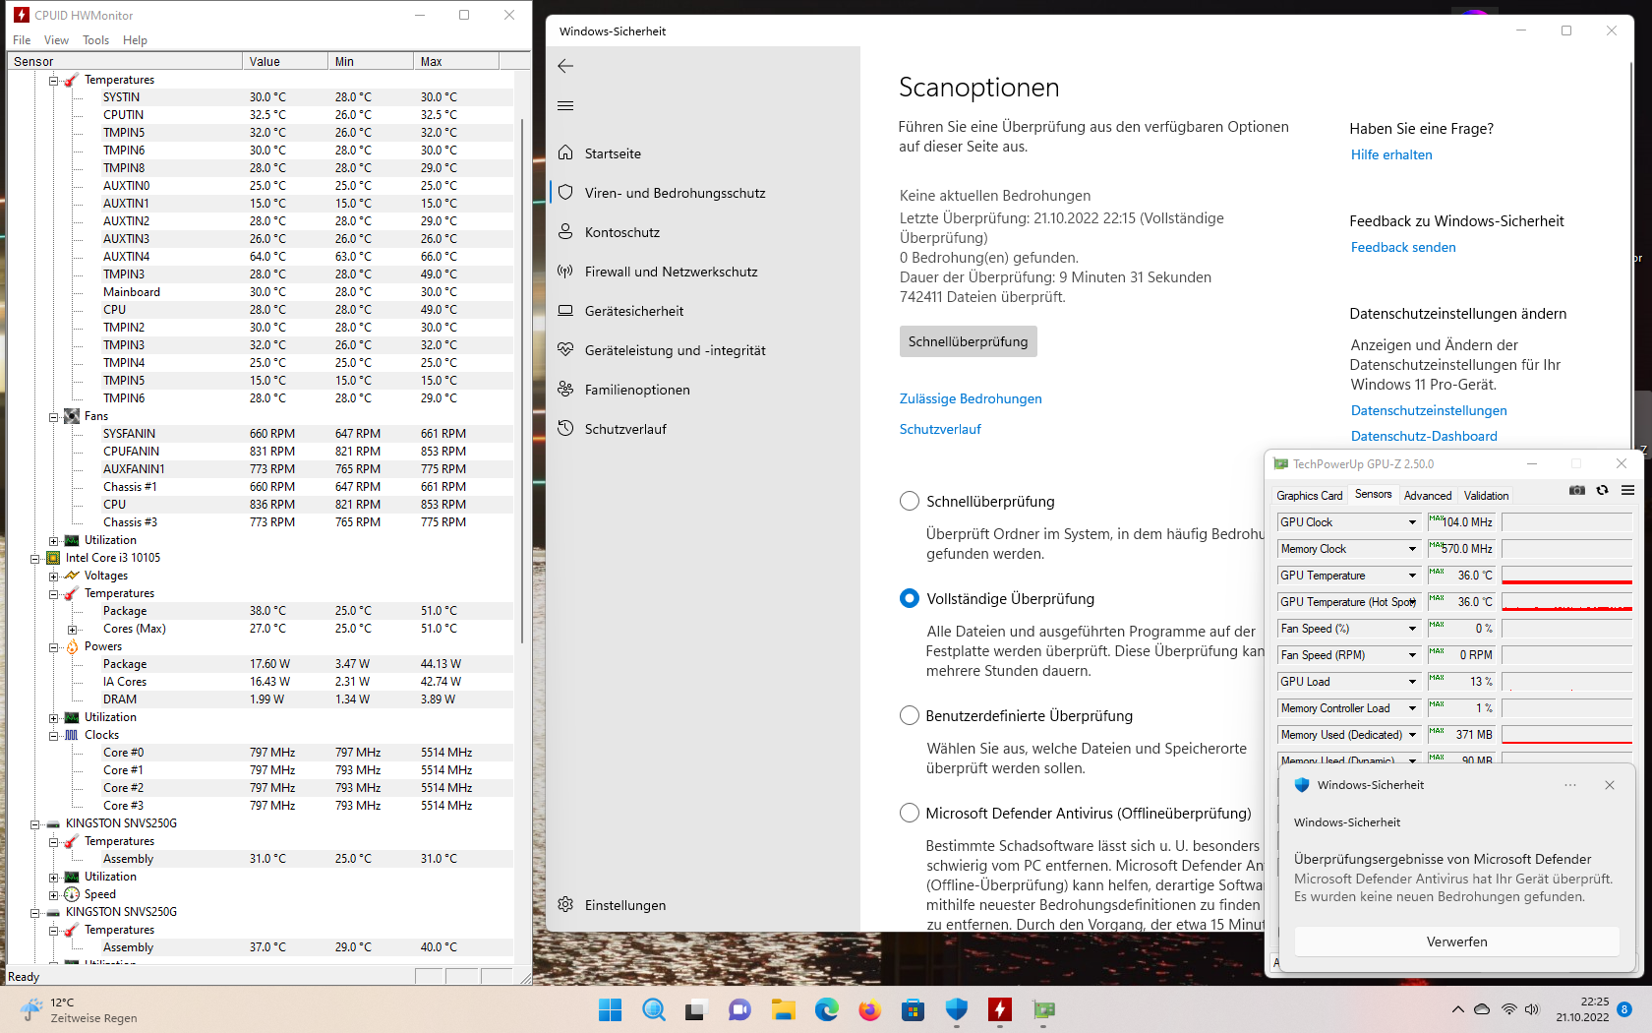The width and height of the screenshot is (1652, 1033).
Task: Open GPU-Z graphics card icon in taskbar
Action: [1043, 1009]
